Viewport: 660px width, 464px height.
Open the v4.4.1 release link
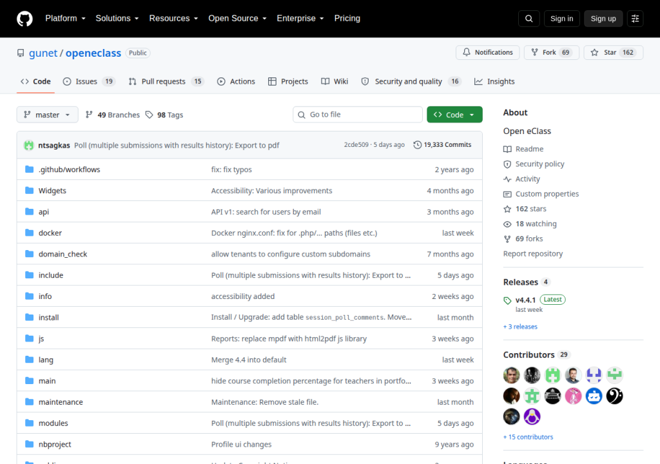pyautogui.click(x=525, y=300)
